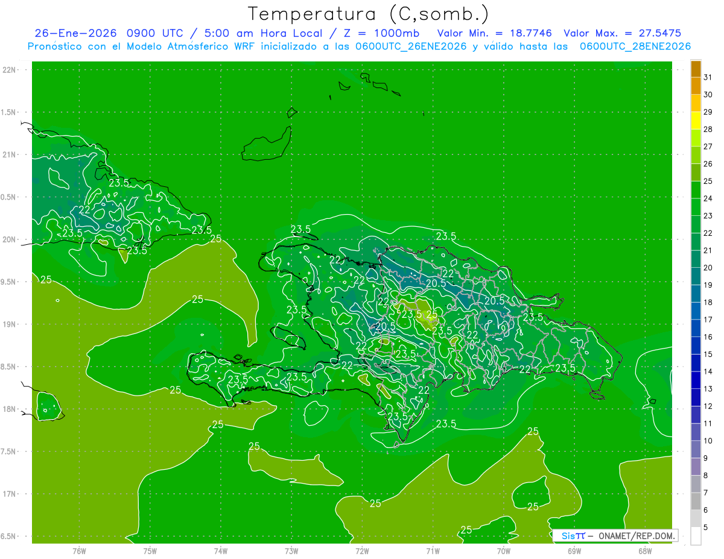
Task: Click the color scale label "12"
Action: (708, 406)
